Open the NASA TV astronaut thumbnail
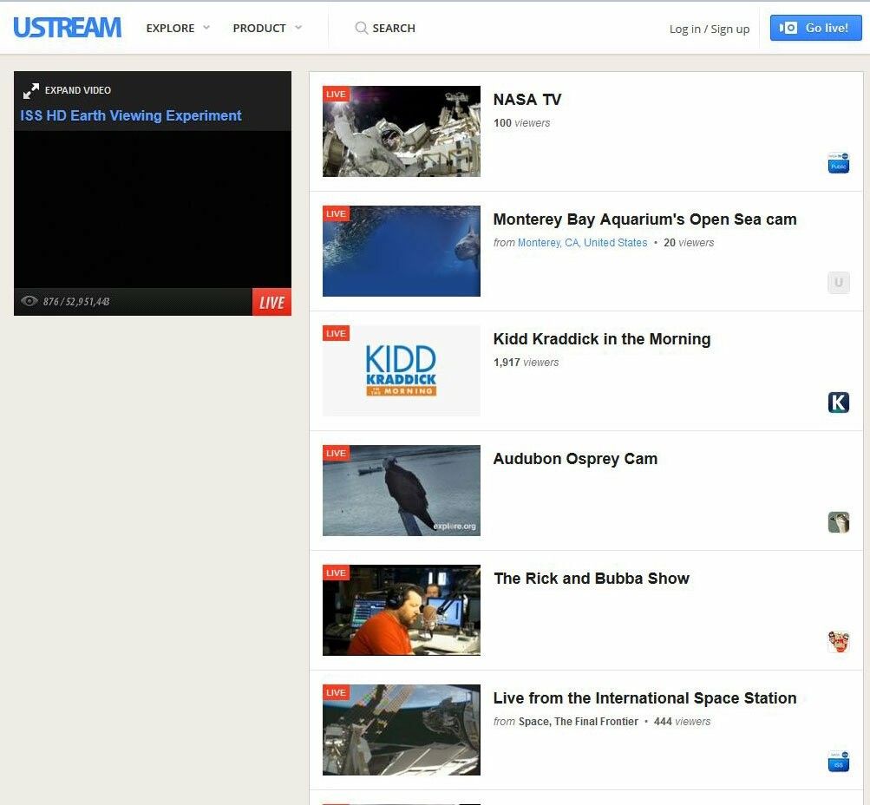This screenshot has height=805, width=870. (x=401, y=131)
